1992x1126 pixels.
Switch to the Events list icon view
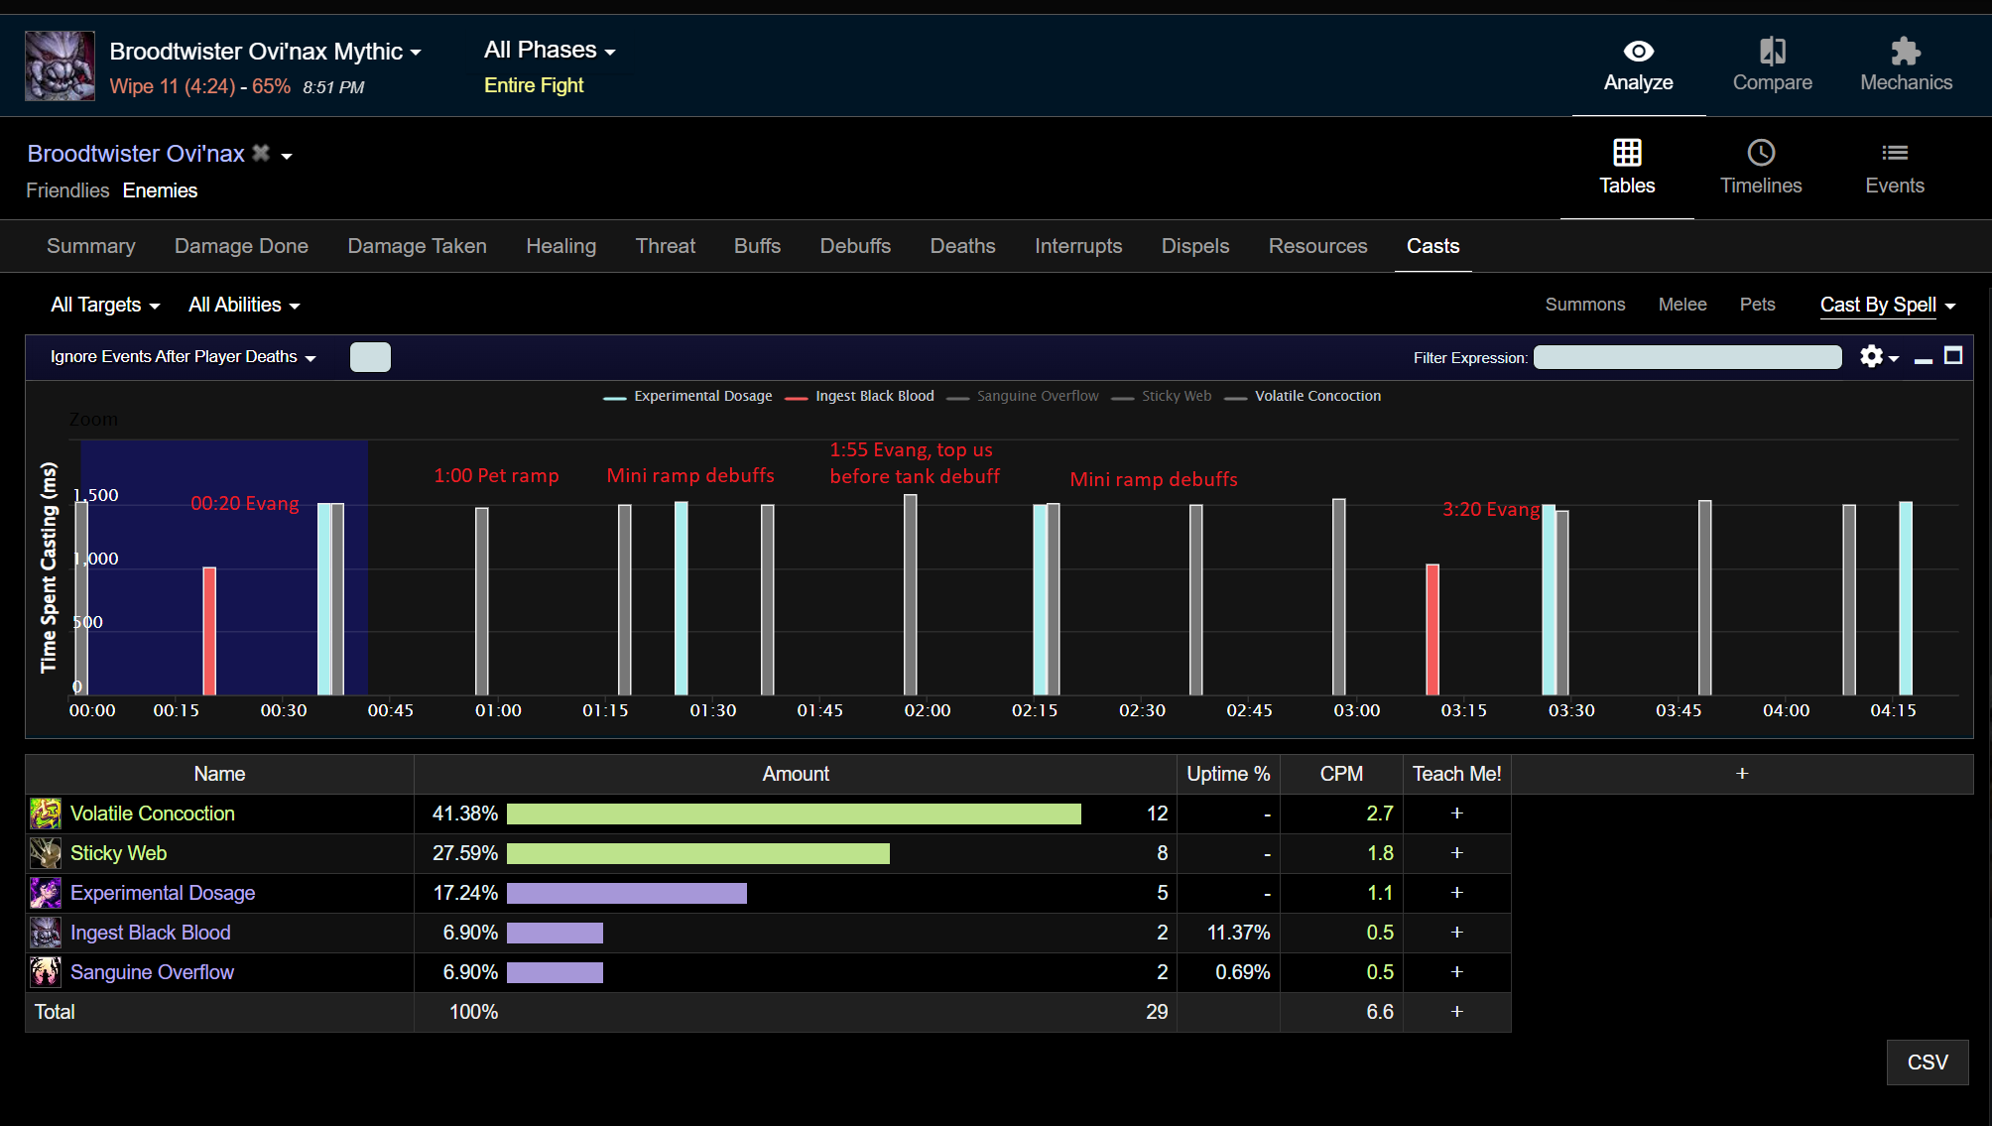pos(1894,153)
